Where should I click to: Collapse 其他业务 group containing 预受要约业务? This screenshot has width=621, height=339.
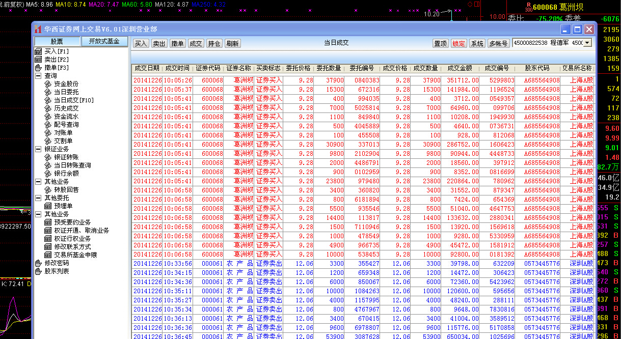[38, 214]
